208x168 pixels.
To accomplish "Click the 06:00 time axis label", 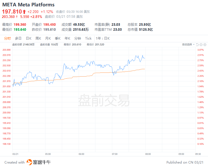I will click(x=81, y=154).
